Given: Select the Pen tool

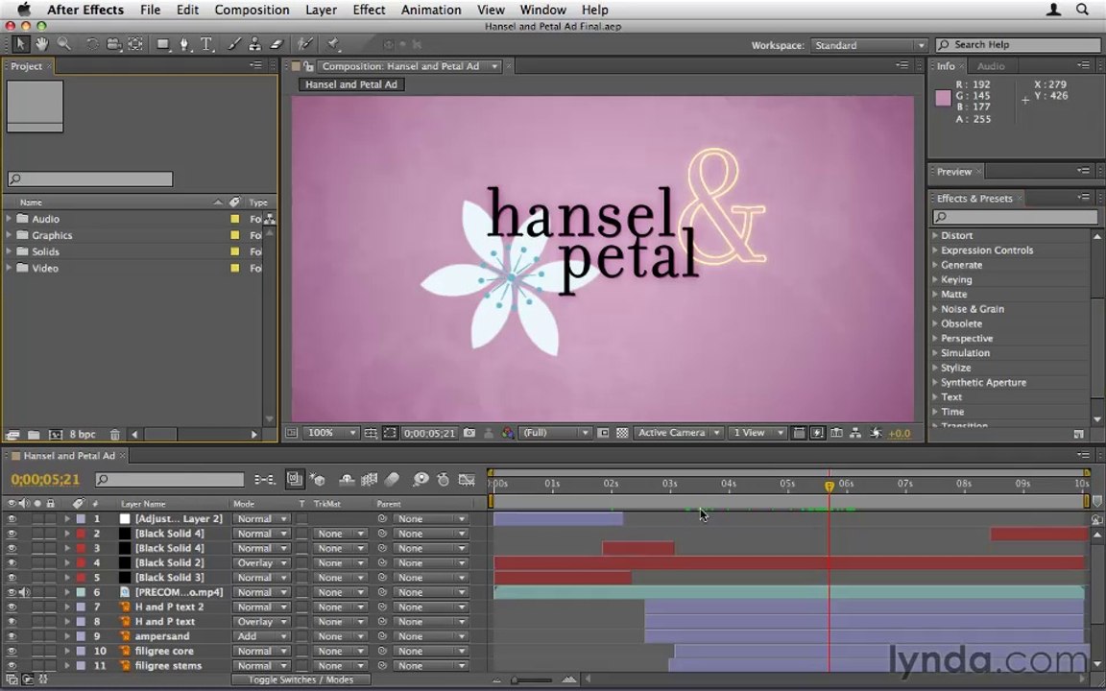Looking at the screenshot, I should click(184, 44).
